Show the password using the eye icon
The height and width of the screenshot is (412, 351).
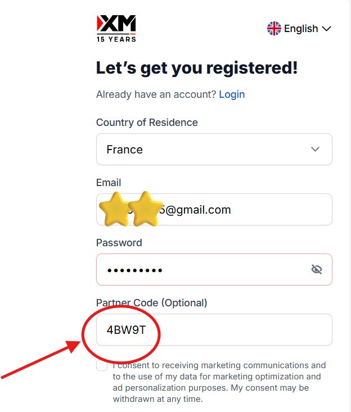point(317,269)
